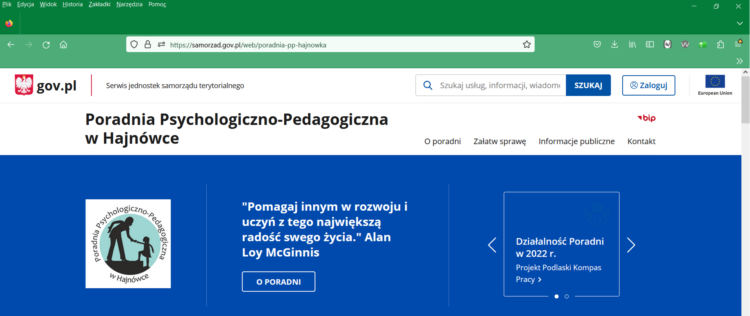Image resolution: width=750 pixels, height=316 pixels.
Task: Click the tracking protection shield icon
Action: [134, 44]
